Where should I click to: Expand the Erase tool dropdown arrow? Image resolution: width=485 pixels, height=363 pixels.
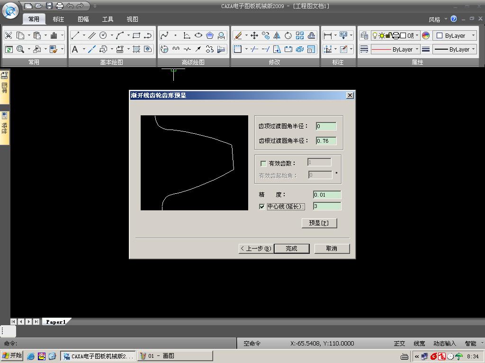click(246, 35)
